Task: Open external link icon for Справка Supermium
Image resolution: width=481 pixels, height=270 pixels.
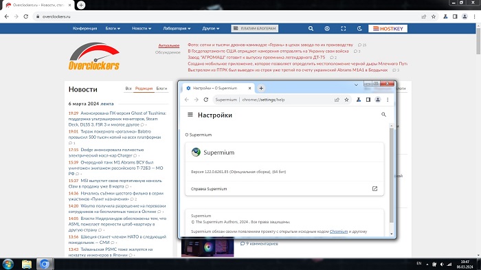Action: click(x=374, y=189)
